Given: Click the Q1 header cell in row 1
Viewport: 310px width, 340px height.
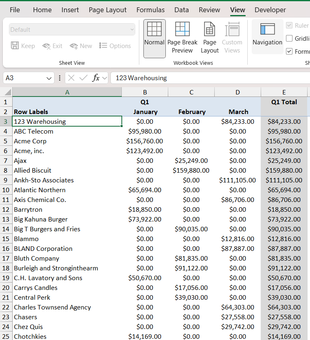Looking at the screenshot, I should click(145, 102).
